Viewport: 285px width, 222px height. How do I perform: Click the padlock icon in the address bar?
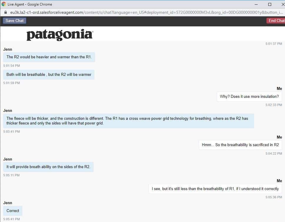[6, 12]
